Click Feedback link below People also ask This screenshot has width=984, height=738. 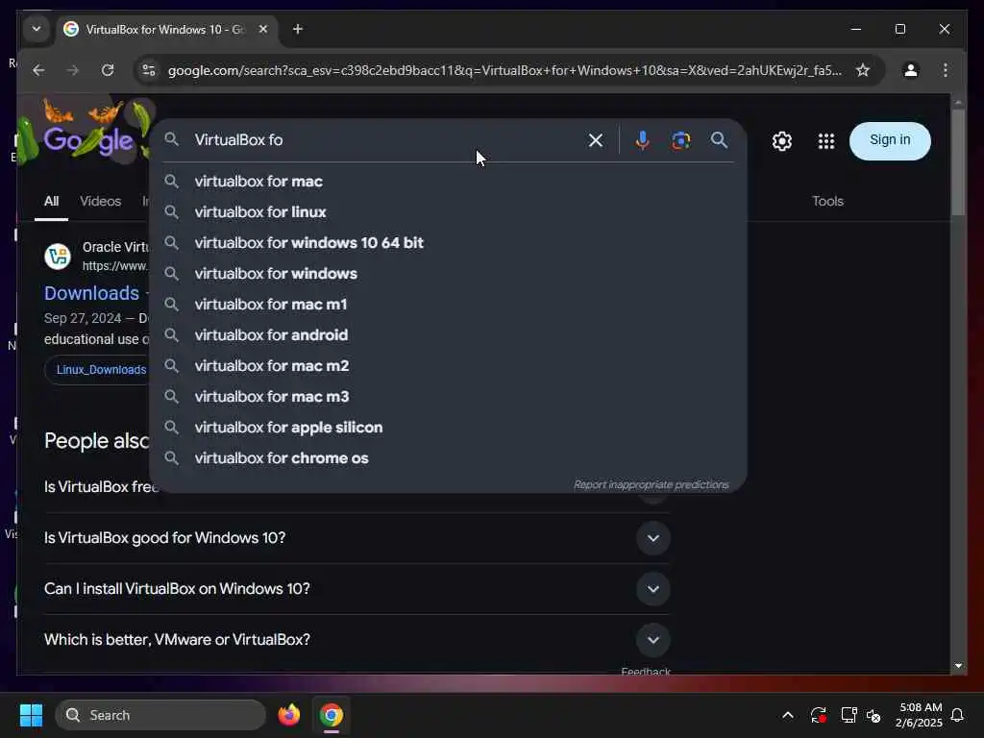[646, 671]
